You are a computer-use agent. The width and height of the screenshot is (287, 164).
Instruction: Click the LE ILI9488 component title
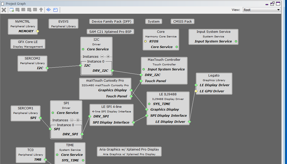click(x=168, y=94)
